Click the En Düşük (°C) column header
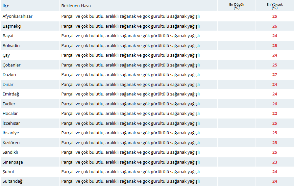Image resolution: width=295 pixels, height=186 pixels. point(236,6)
